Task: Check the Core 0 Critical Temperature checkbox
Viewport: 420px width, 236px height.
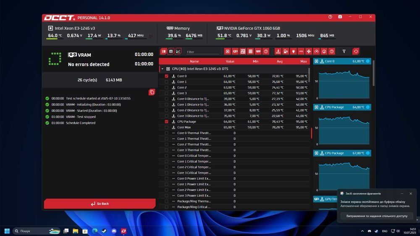Action: 167,156
